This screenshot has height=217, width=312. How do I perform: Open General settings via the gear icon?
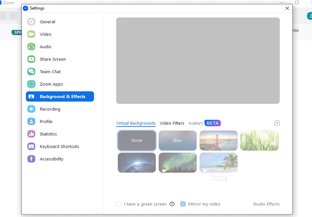point(31,22)
